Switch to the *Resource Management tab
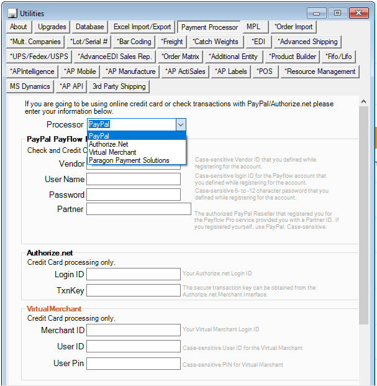This screenshot has height=386, width=377. click(319, 71)
